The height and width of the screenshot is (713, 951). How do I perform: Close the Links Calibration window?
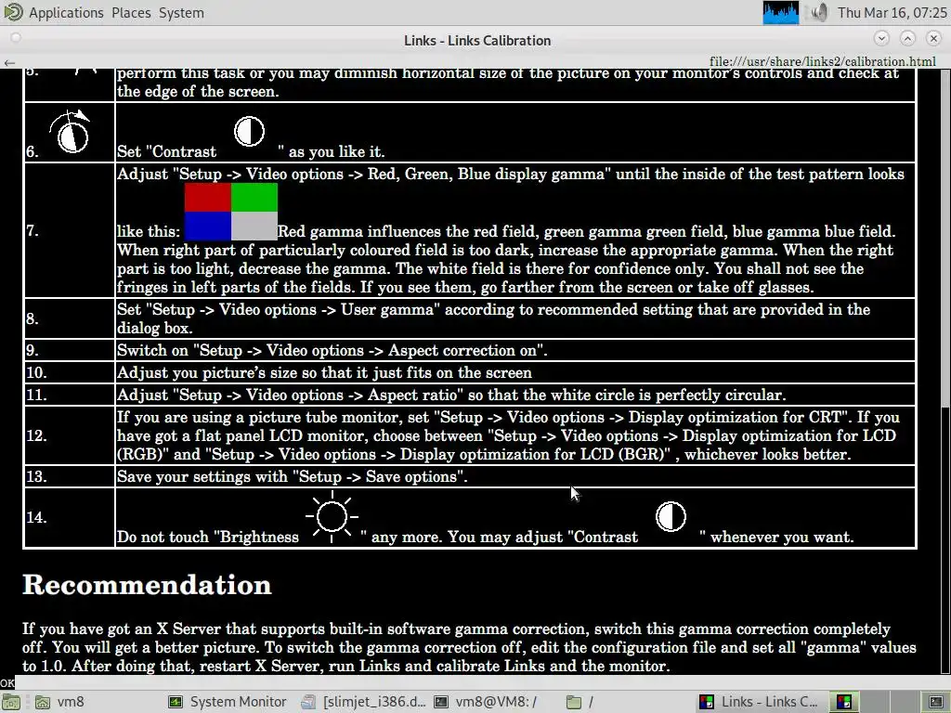933,38
